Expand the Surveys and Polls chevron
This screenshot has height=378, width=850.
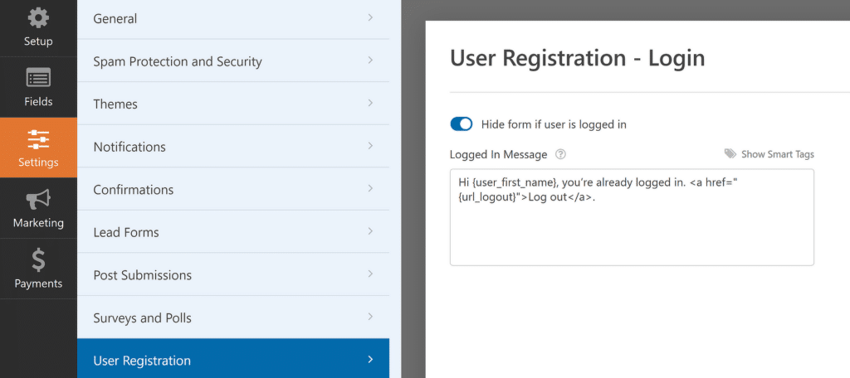[x=370, y=317]
